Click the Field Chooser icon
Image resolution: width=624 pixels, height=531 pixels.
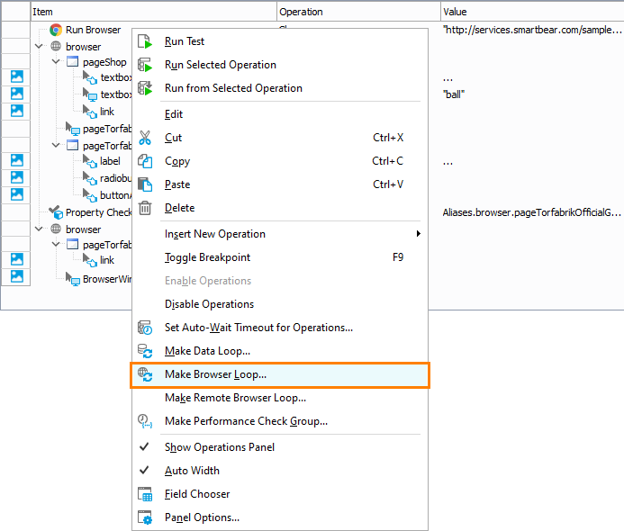(x=145, y=494)
